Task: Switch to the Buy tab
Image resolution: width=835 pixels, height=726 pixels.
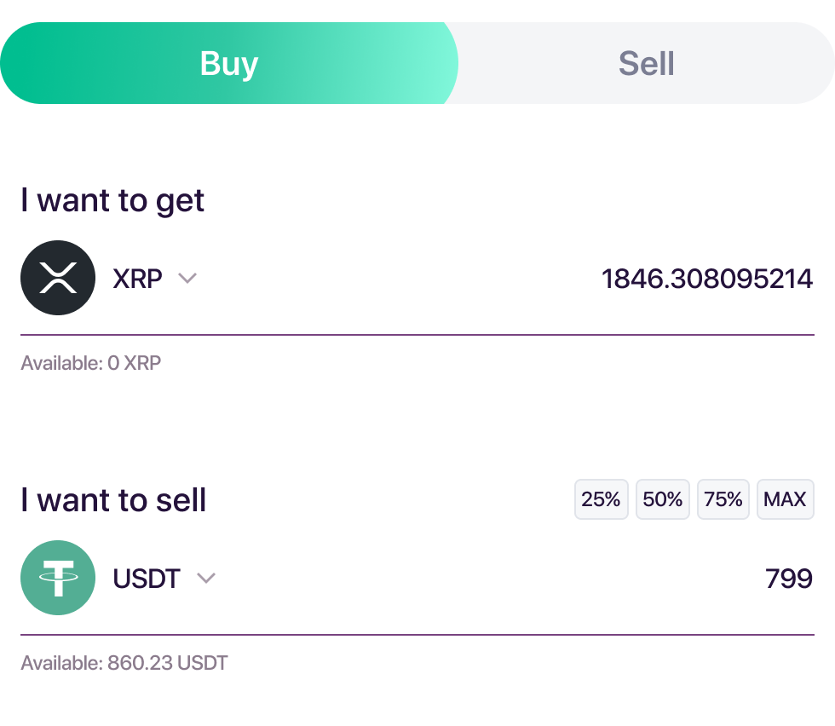Action: coord(228,64)
